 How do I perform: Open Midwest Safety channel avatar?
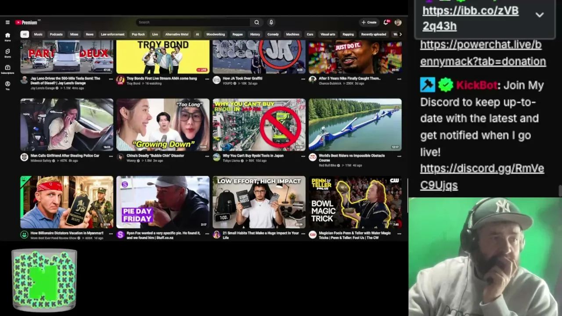(x=24, y=157)
